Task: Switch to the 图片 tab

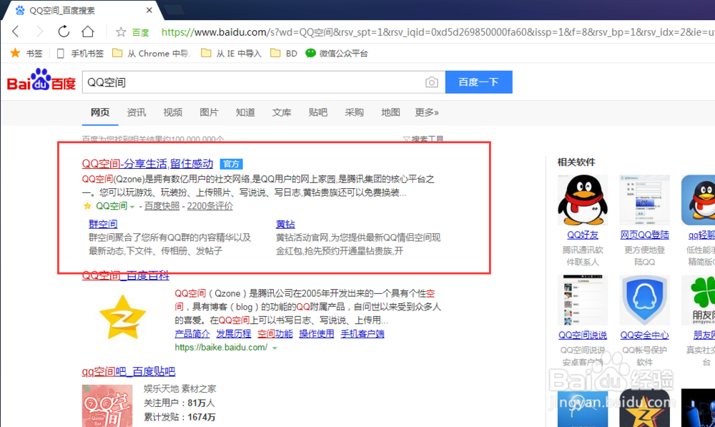Action: pyautogui.click(x=209, y=113)
